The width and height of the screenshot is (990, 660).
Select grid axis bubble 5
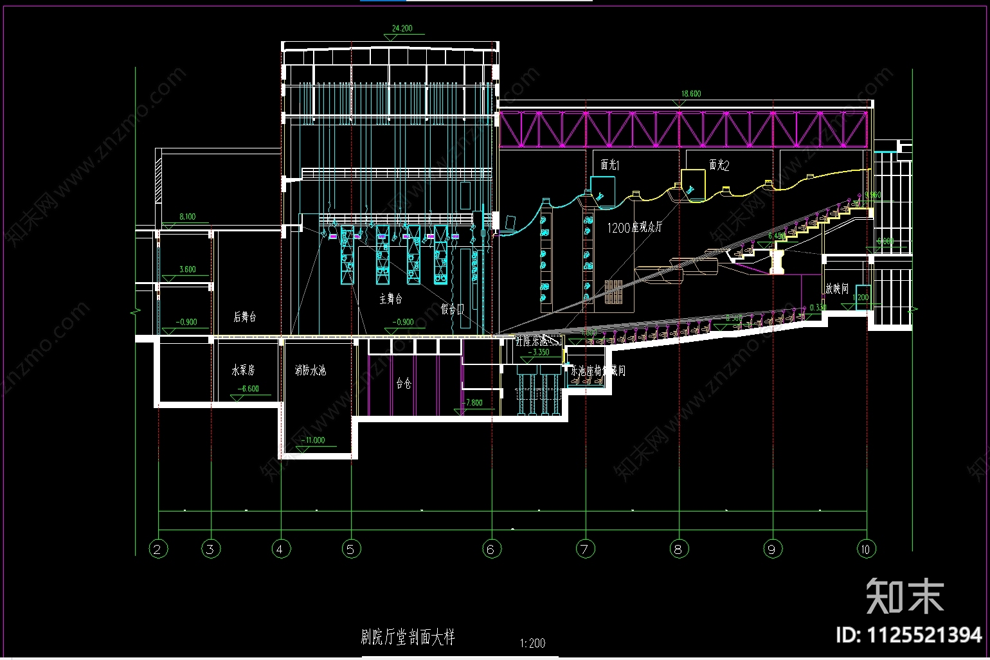tap(350, 549)
